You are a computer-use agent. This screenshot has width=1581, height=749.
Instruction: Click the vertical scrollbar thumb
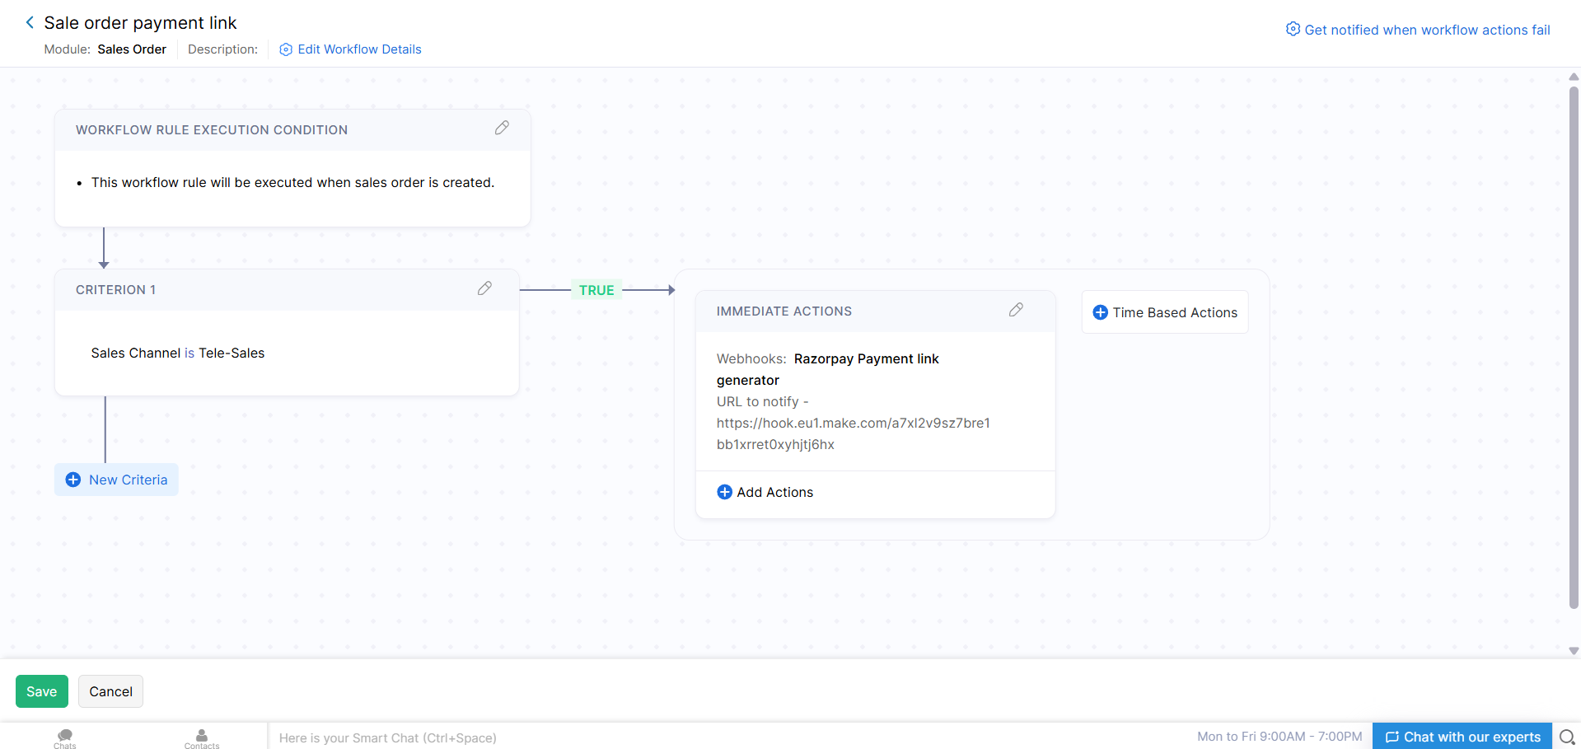(x=1574, y=346)
